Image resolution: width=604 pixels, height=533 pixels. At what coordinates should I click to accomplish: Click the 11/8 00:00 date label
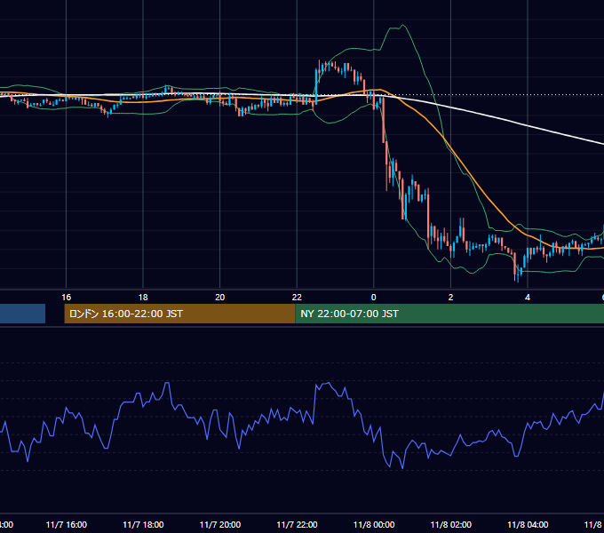pyautogui.click(x=374, y=524)
